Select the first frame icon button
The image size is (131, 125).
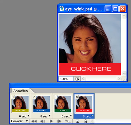34,121
